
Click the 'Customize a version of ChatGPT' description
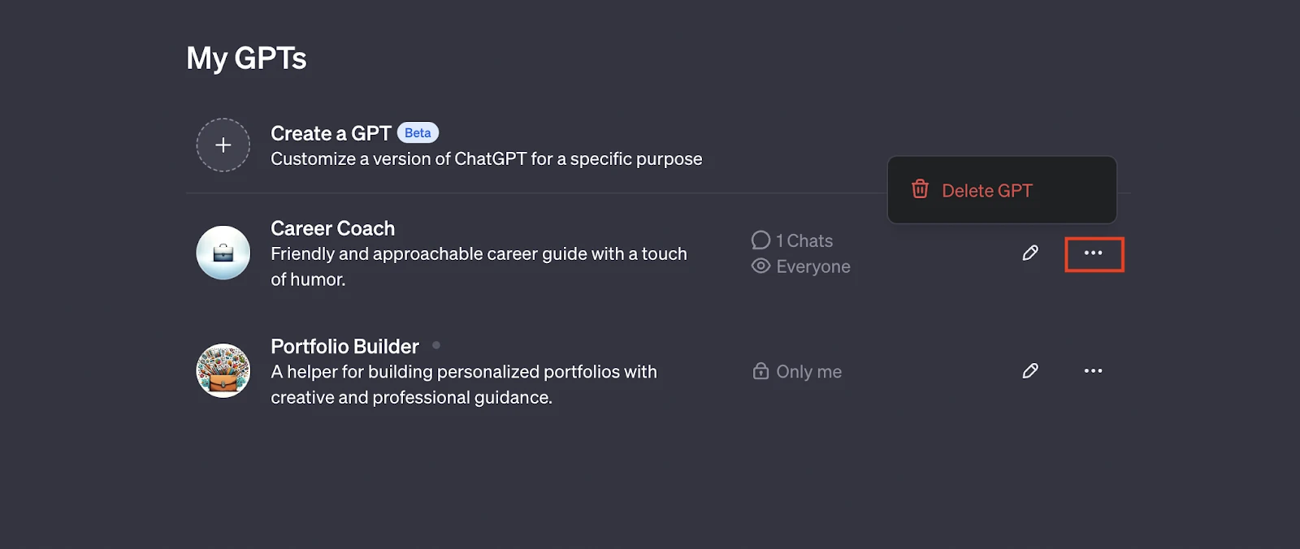(486, 159)
